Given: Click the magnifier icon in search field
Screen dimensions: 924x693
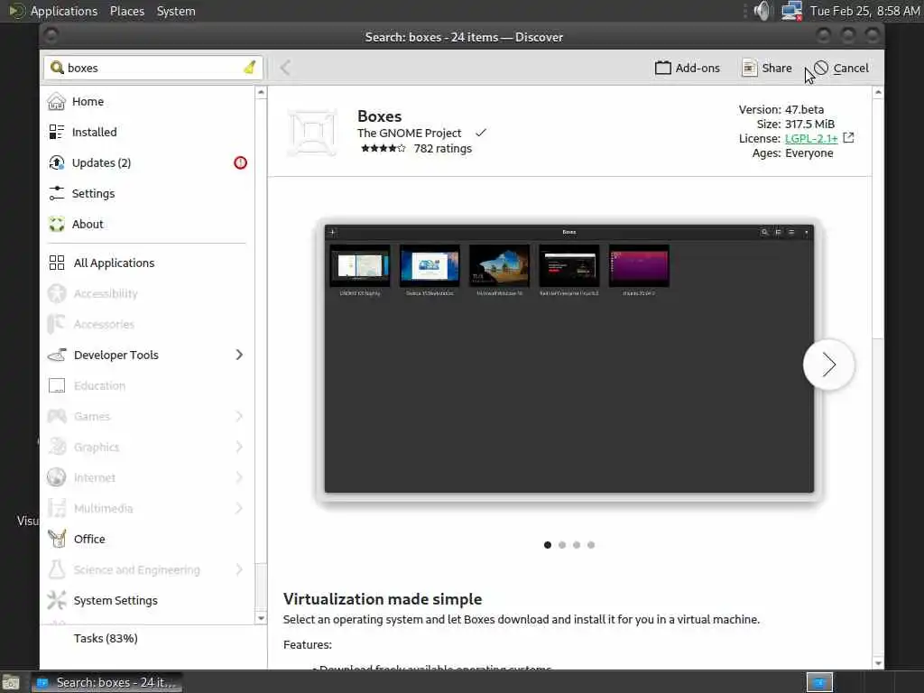Looking at the screenshot, I should click(x=57, y=68).
